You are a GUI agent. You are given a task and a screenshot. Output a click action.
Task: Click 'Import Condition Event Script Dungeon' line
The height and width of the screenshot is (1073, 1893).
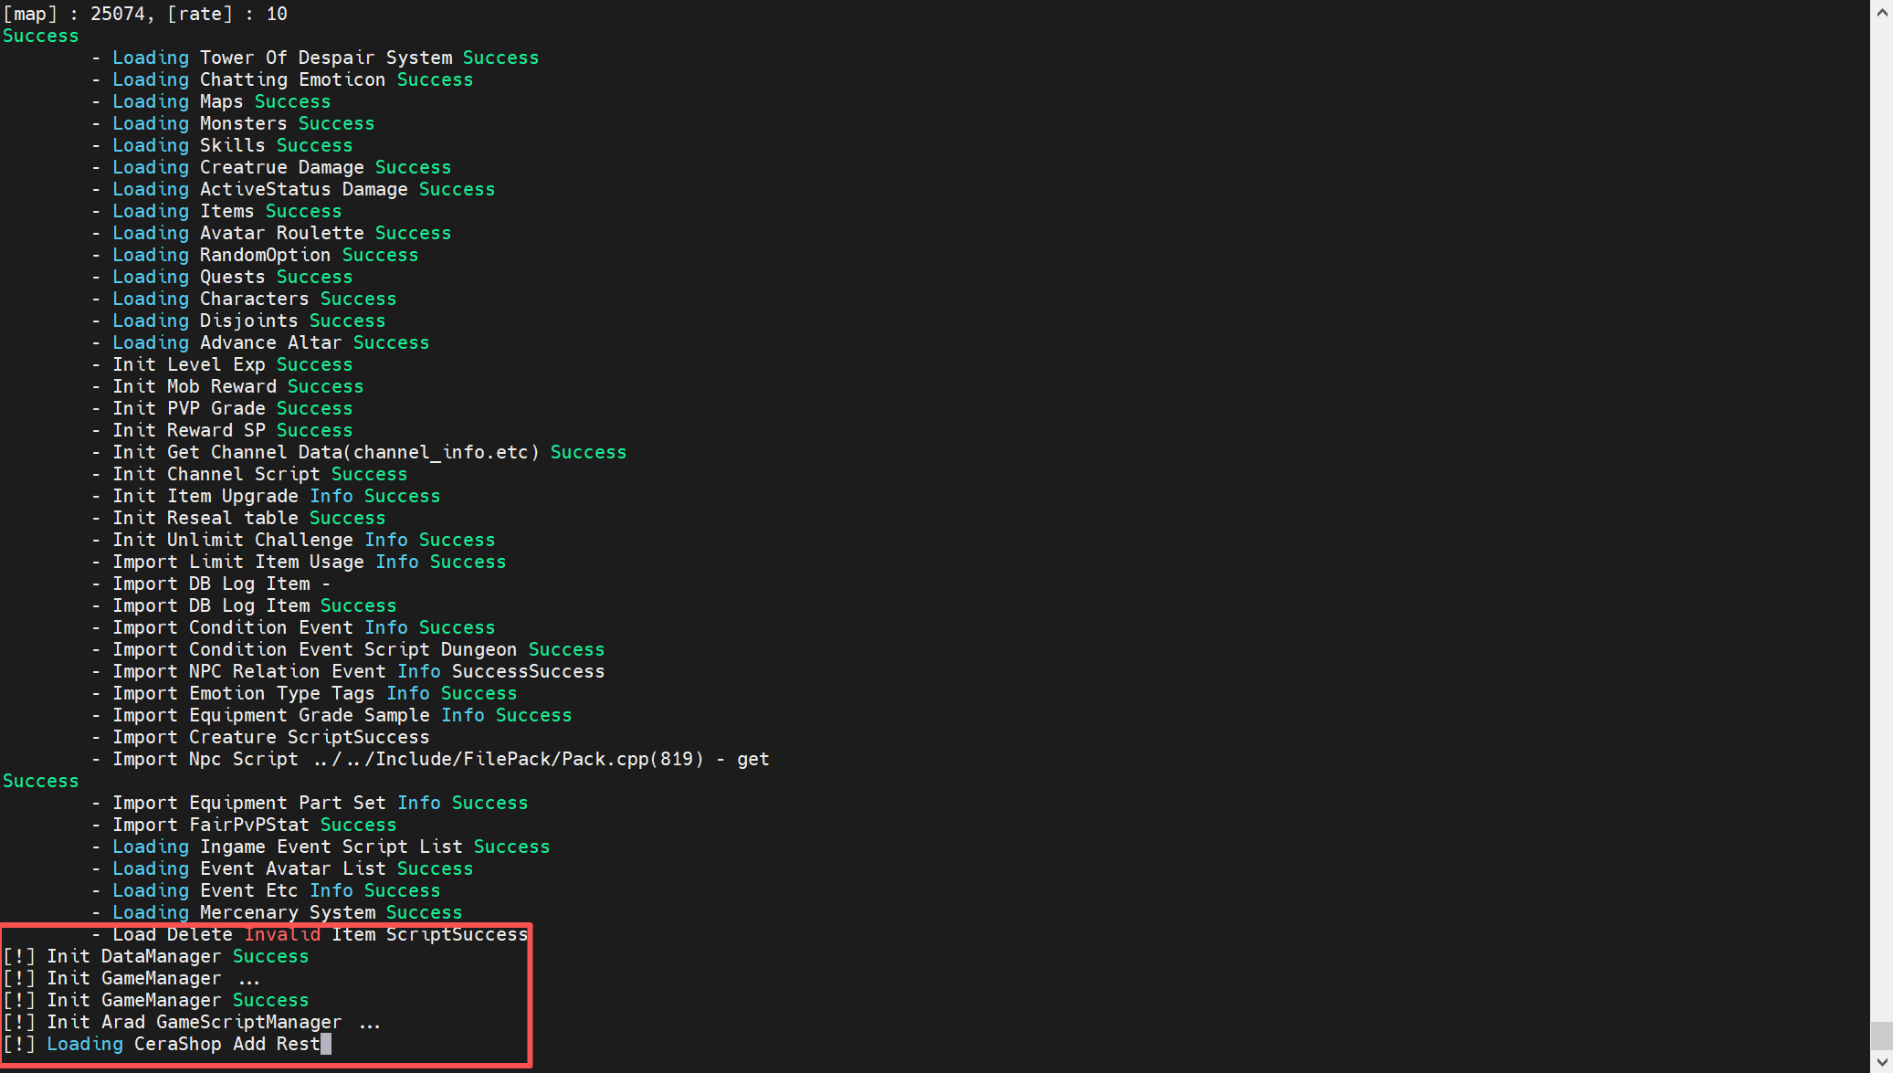348,649
